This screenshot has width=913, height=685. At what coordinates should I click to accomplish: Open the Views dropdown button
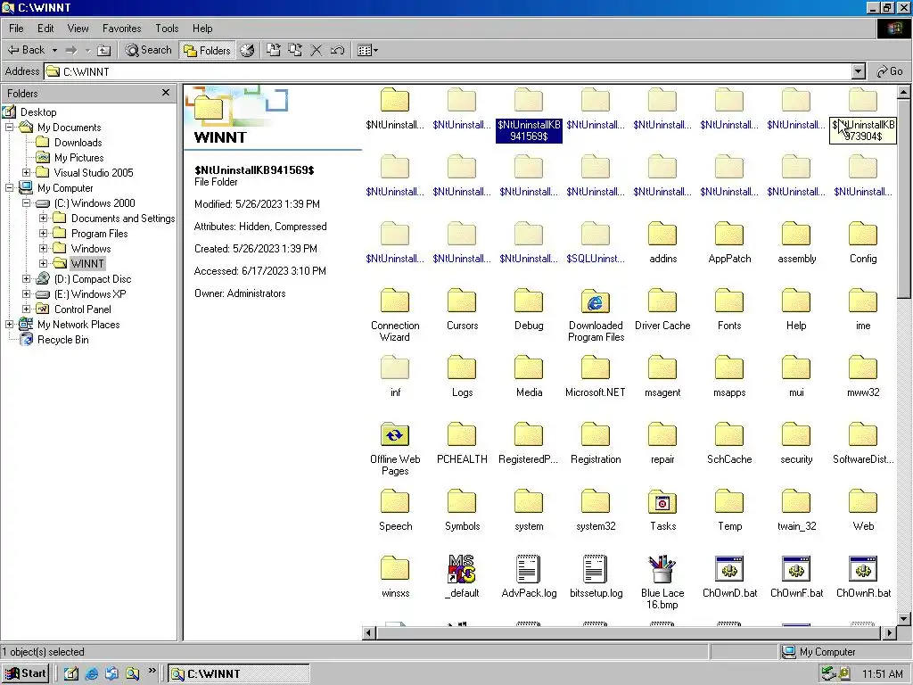(x=367, y=50)
